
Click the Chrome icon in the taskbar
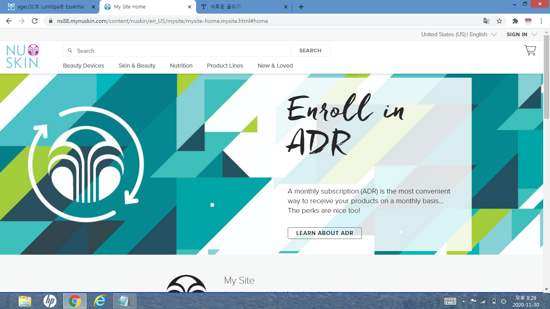[75, 301]
